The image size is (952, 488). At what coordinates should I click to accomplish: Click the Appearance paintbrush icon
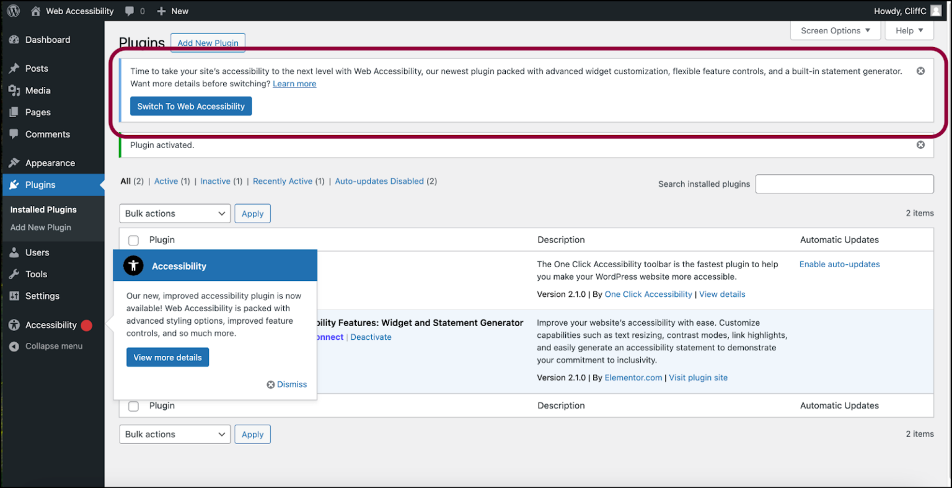pyautogui.click(x=14, y=162)
